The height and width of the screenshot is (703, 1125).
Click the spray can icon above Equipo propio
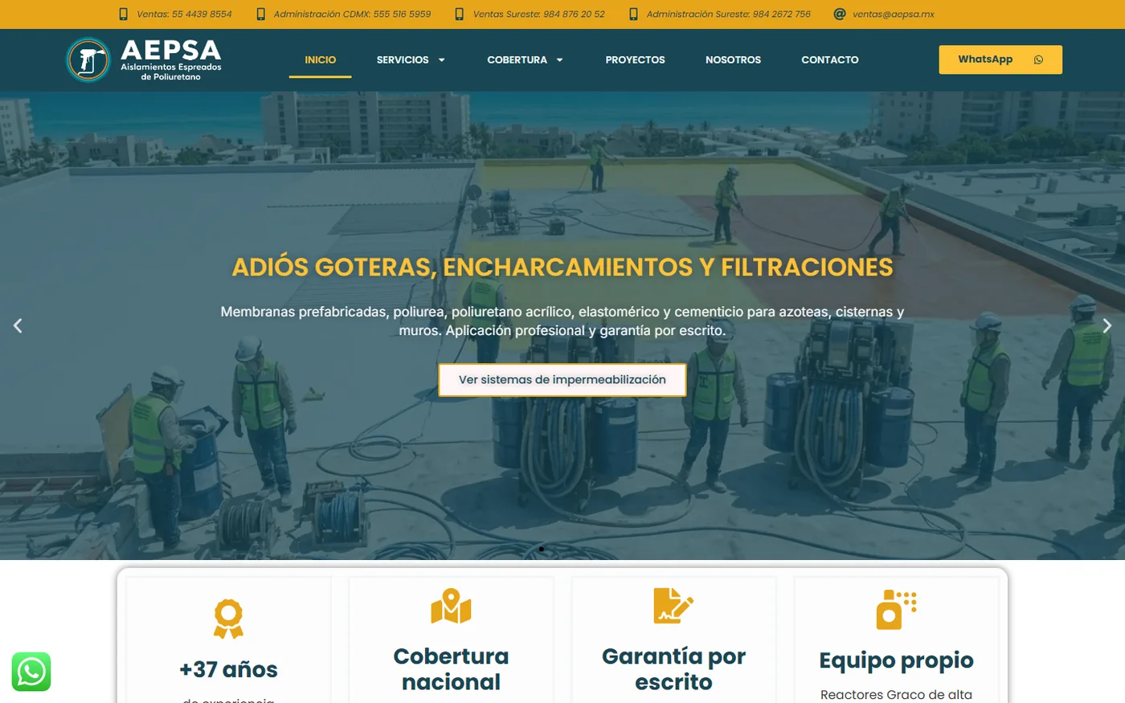896,609
